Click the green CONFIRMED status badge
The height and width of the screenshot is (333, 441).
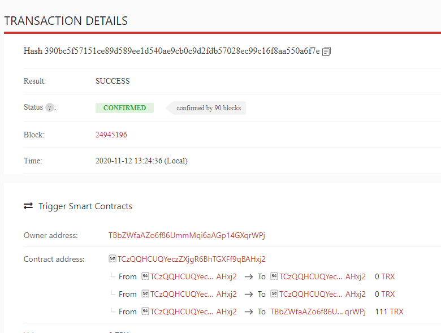pyautogui.click(x=124, y=108)
